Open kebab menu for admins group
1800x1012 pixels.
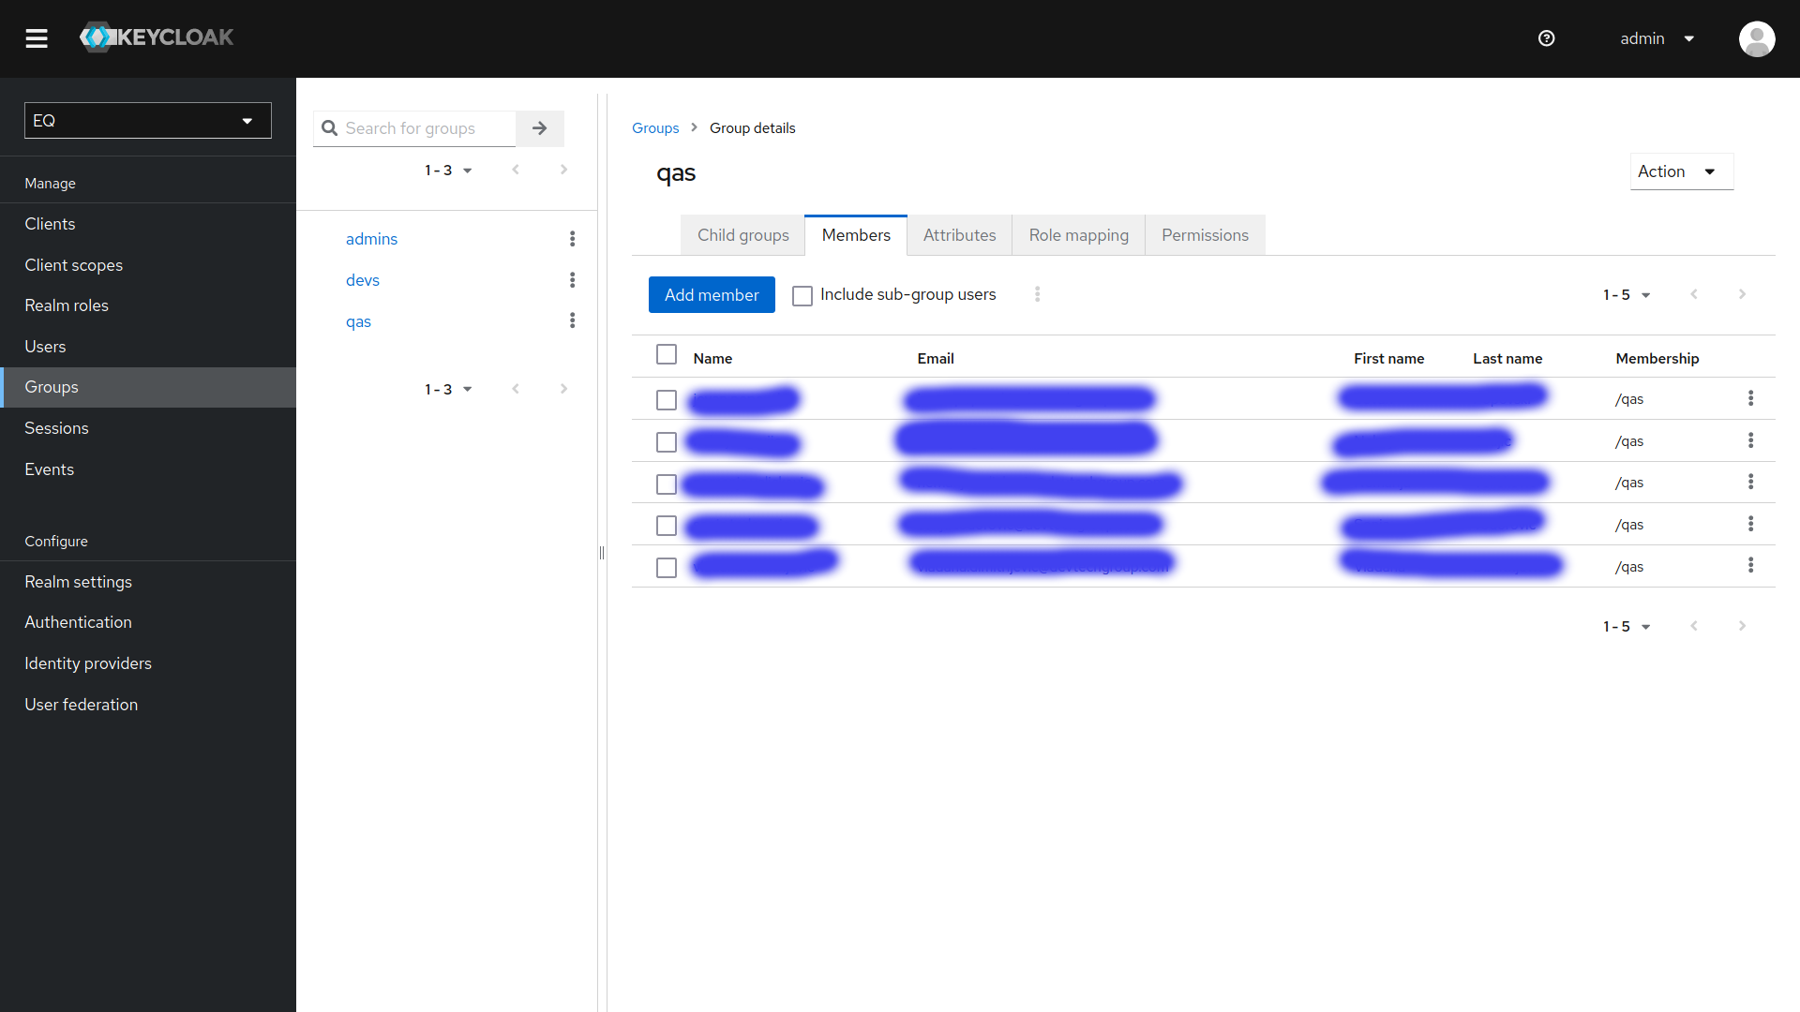[x=572, y=239]
